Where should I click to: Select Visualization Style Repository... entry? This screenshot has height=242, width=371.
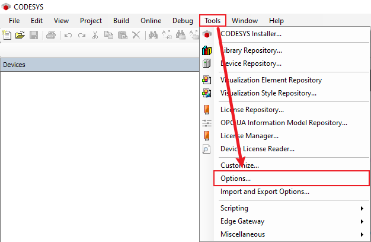point(284,93)
